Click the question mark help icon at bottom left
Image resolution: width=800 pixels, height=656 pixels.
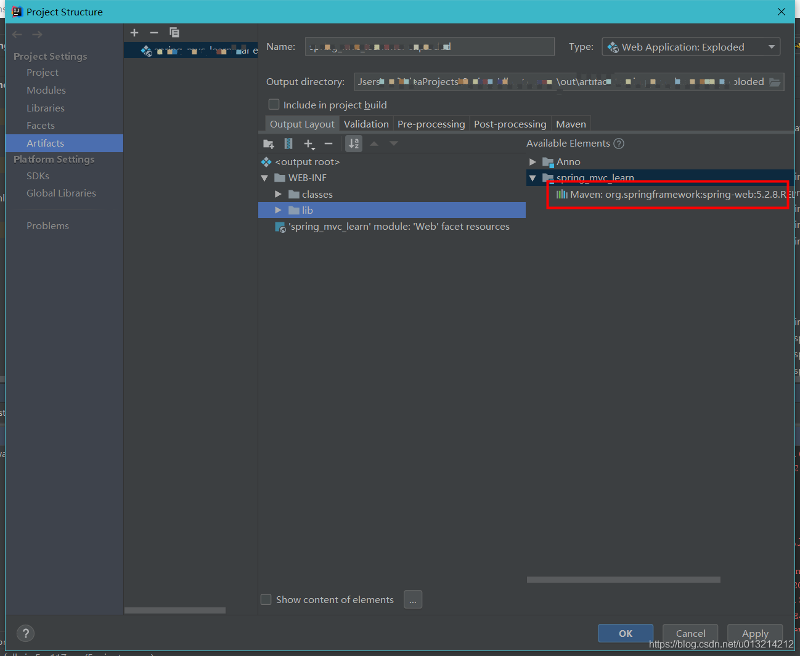tap(25, 633)
